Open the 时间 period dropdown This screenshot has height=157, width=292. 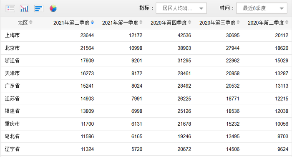(x=262, y=8)
